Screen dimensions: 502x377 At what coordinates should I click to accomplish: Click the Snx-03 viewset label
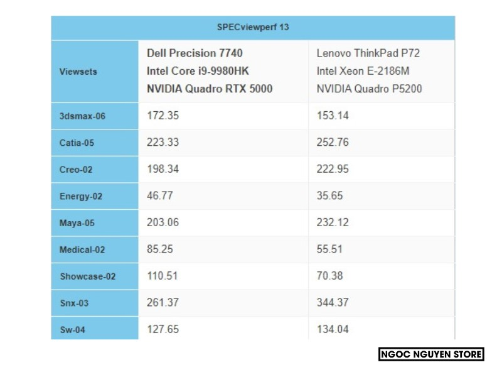(74, 303)
